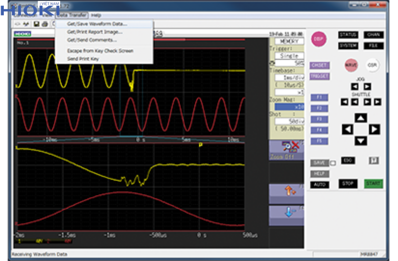Image resolution: width=398 pixels, height=261 pixels.
Task: Open the Trigger mode Single field
Action: (289, 56)
